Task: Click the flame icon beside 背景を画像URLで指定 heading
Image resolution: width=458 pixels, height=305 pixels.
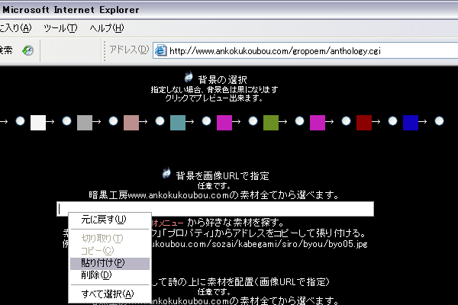Action: point(167,175)
